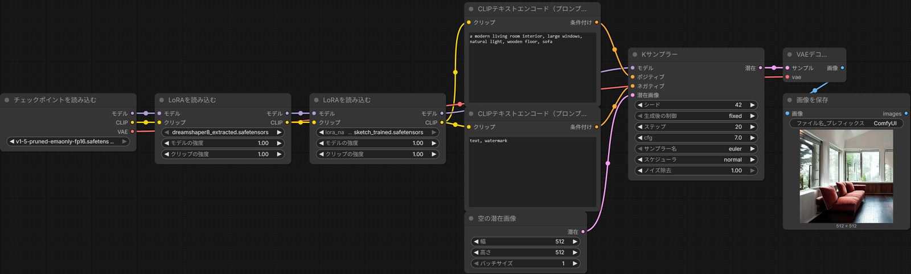Increase 高さ with its right arrow

pyautogui.click(x=575, y=252)
